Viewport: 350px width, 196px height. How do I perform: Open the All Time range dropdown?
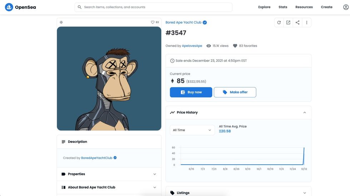(x=192, y=130)
